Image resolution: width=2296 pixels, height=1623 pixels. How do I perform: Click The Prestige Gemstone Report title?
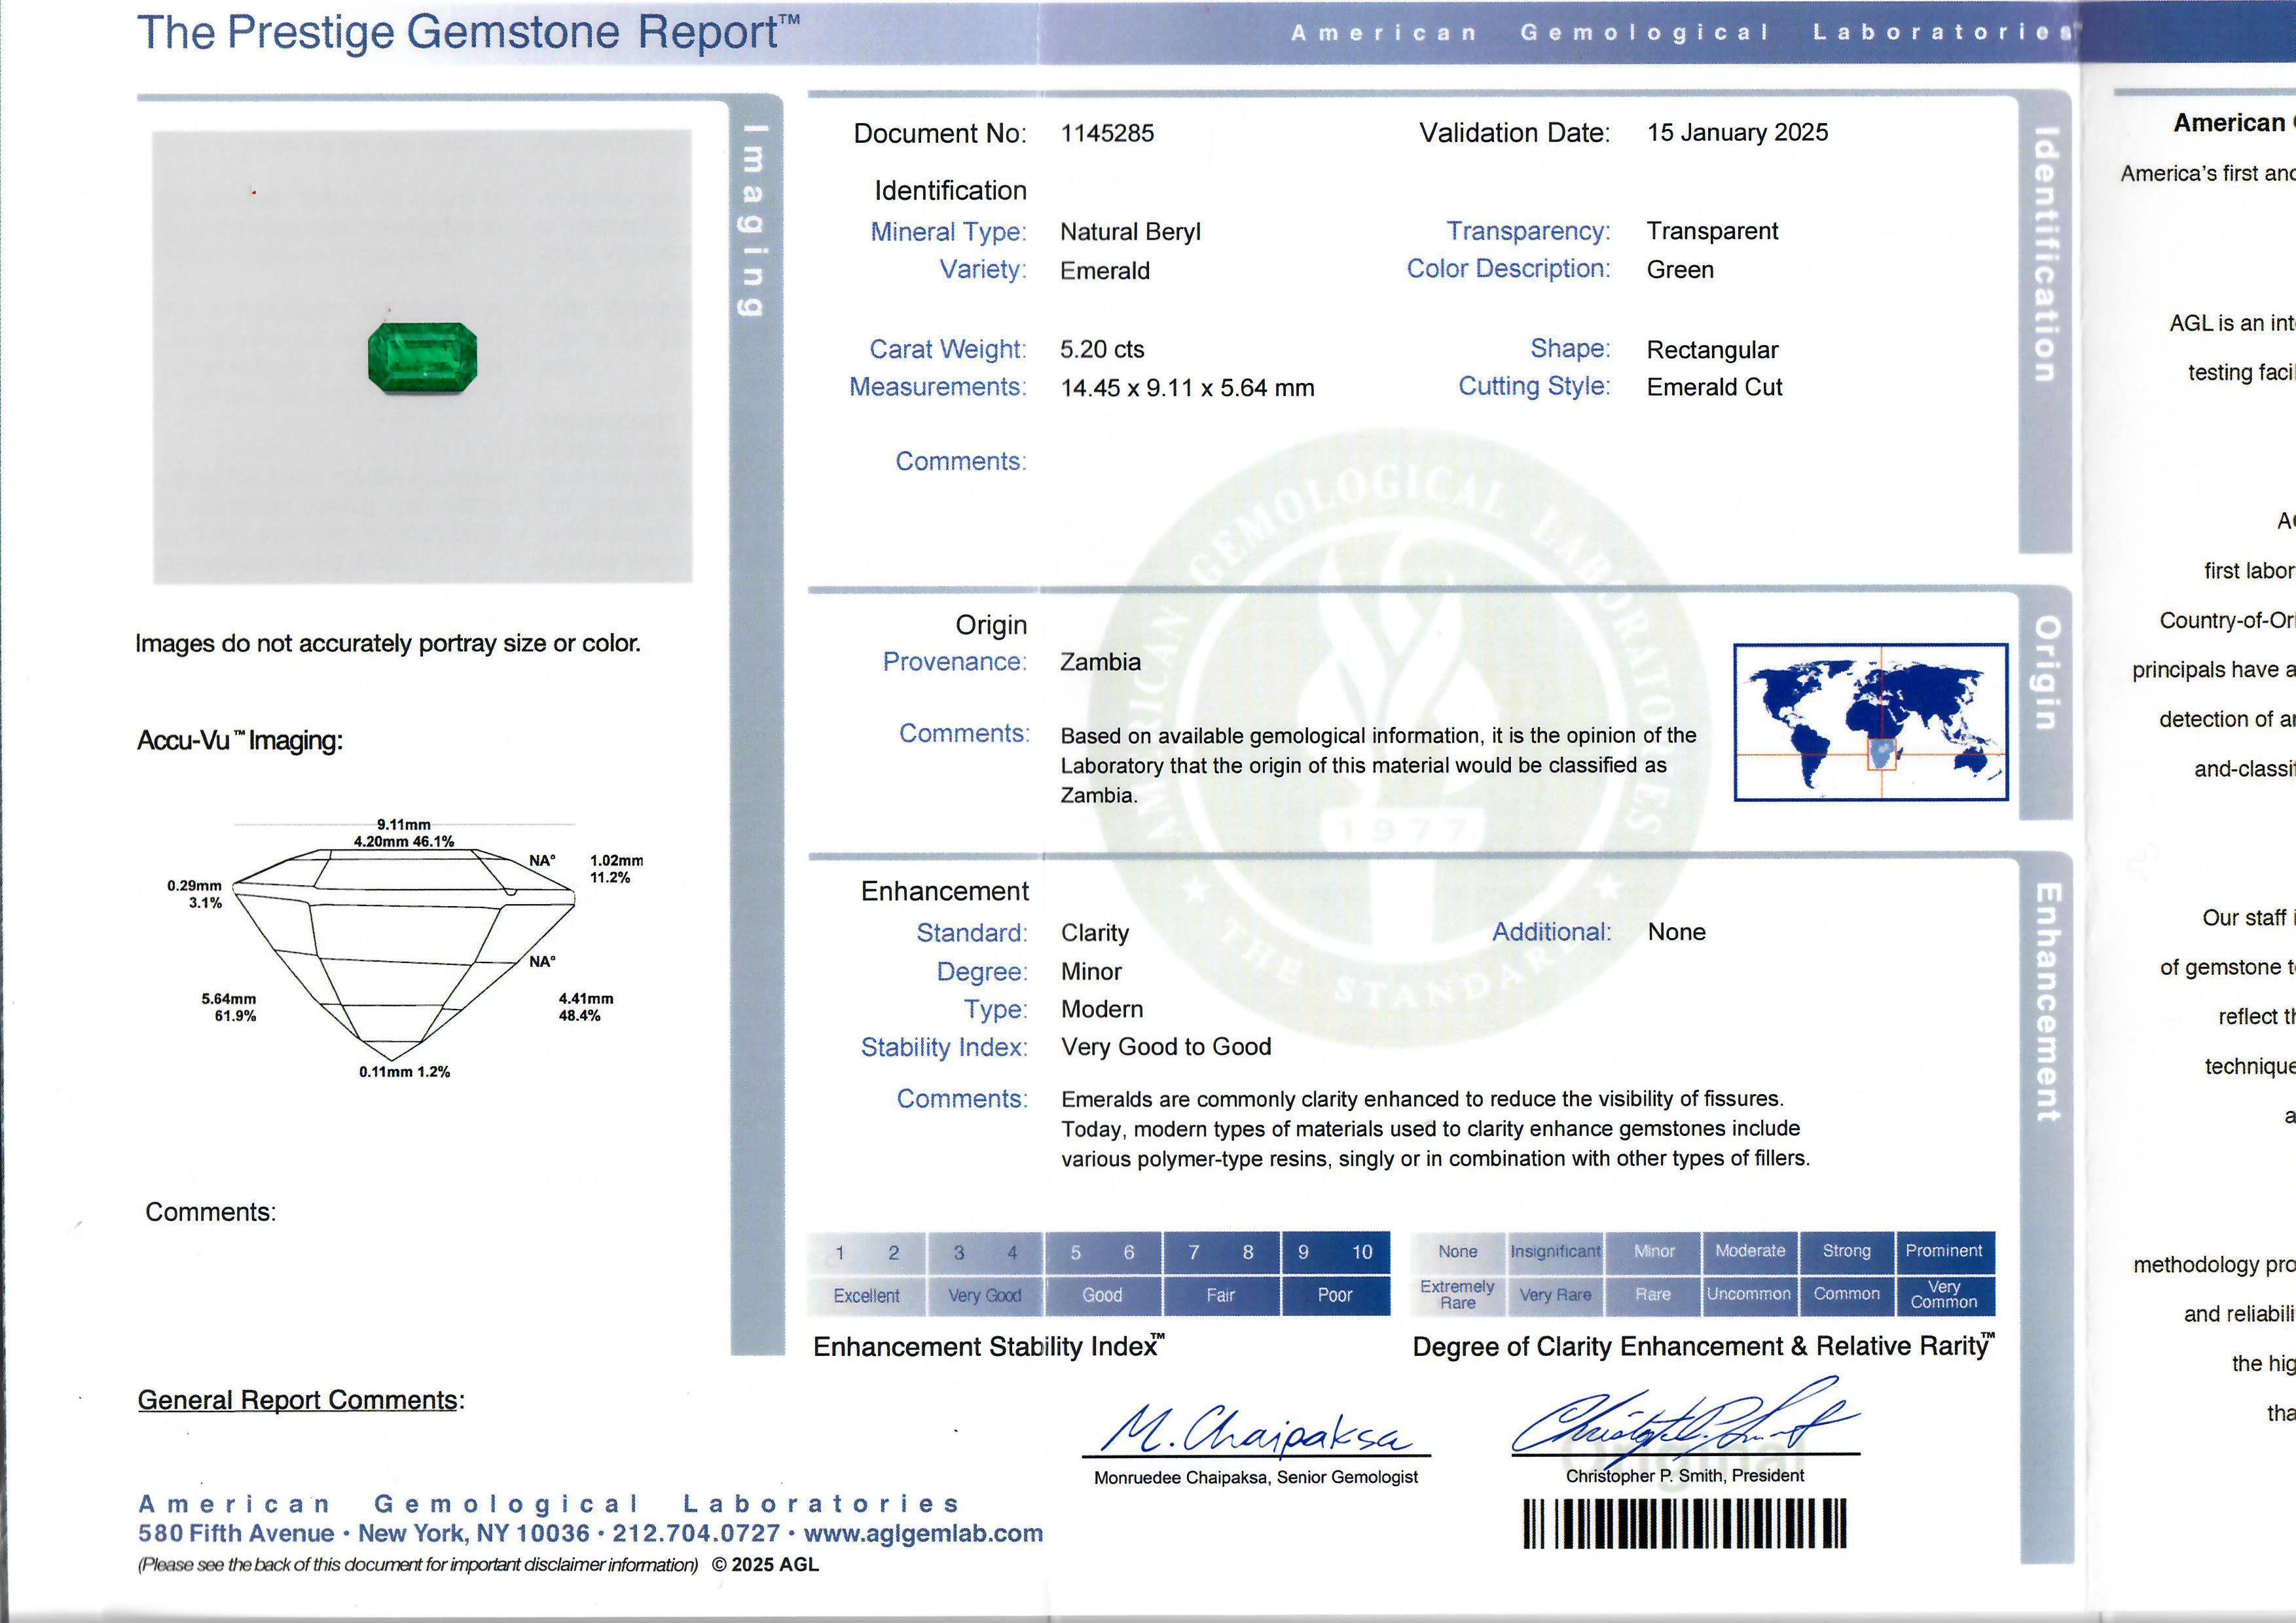pos(465,32)
